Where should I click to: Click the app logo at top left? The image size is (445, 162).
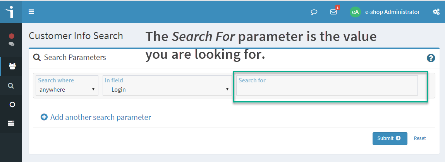(x=10, y=12)
